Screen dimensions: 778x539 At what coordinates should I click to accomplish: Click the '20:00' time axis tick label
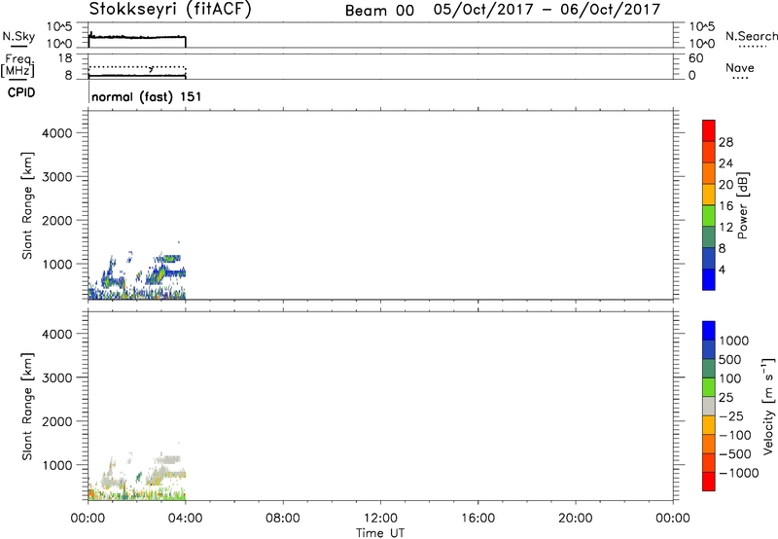[575, 519]
